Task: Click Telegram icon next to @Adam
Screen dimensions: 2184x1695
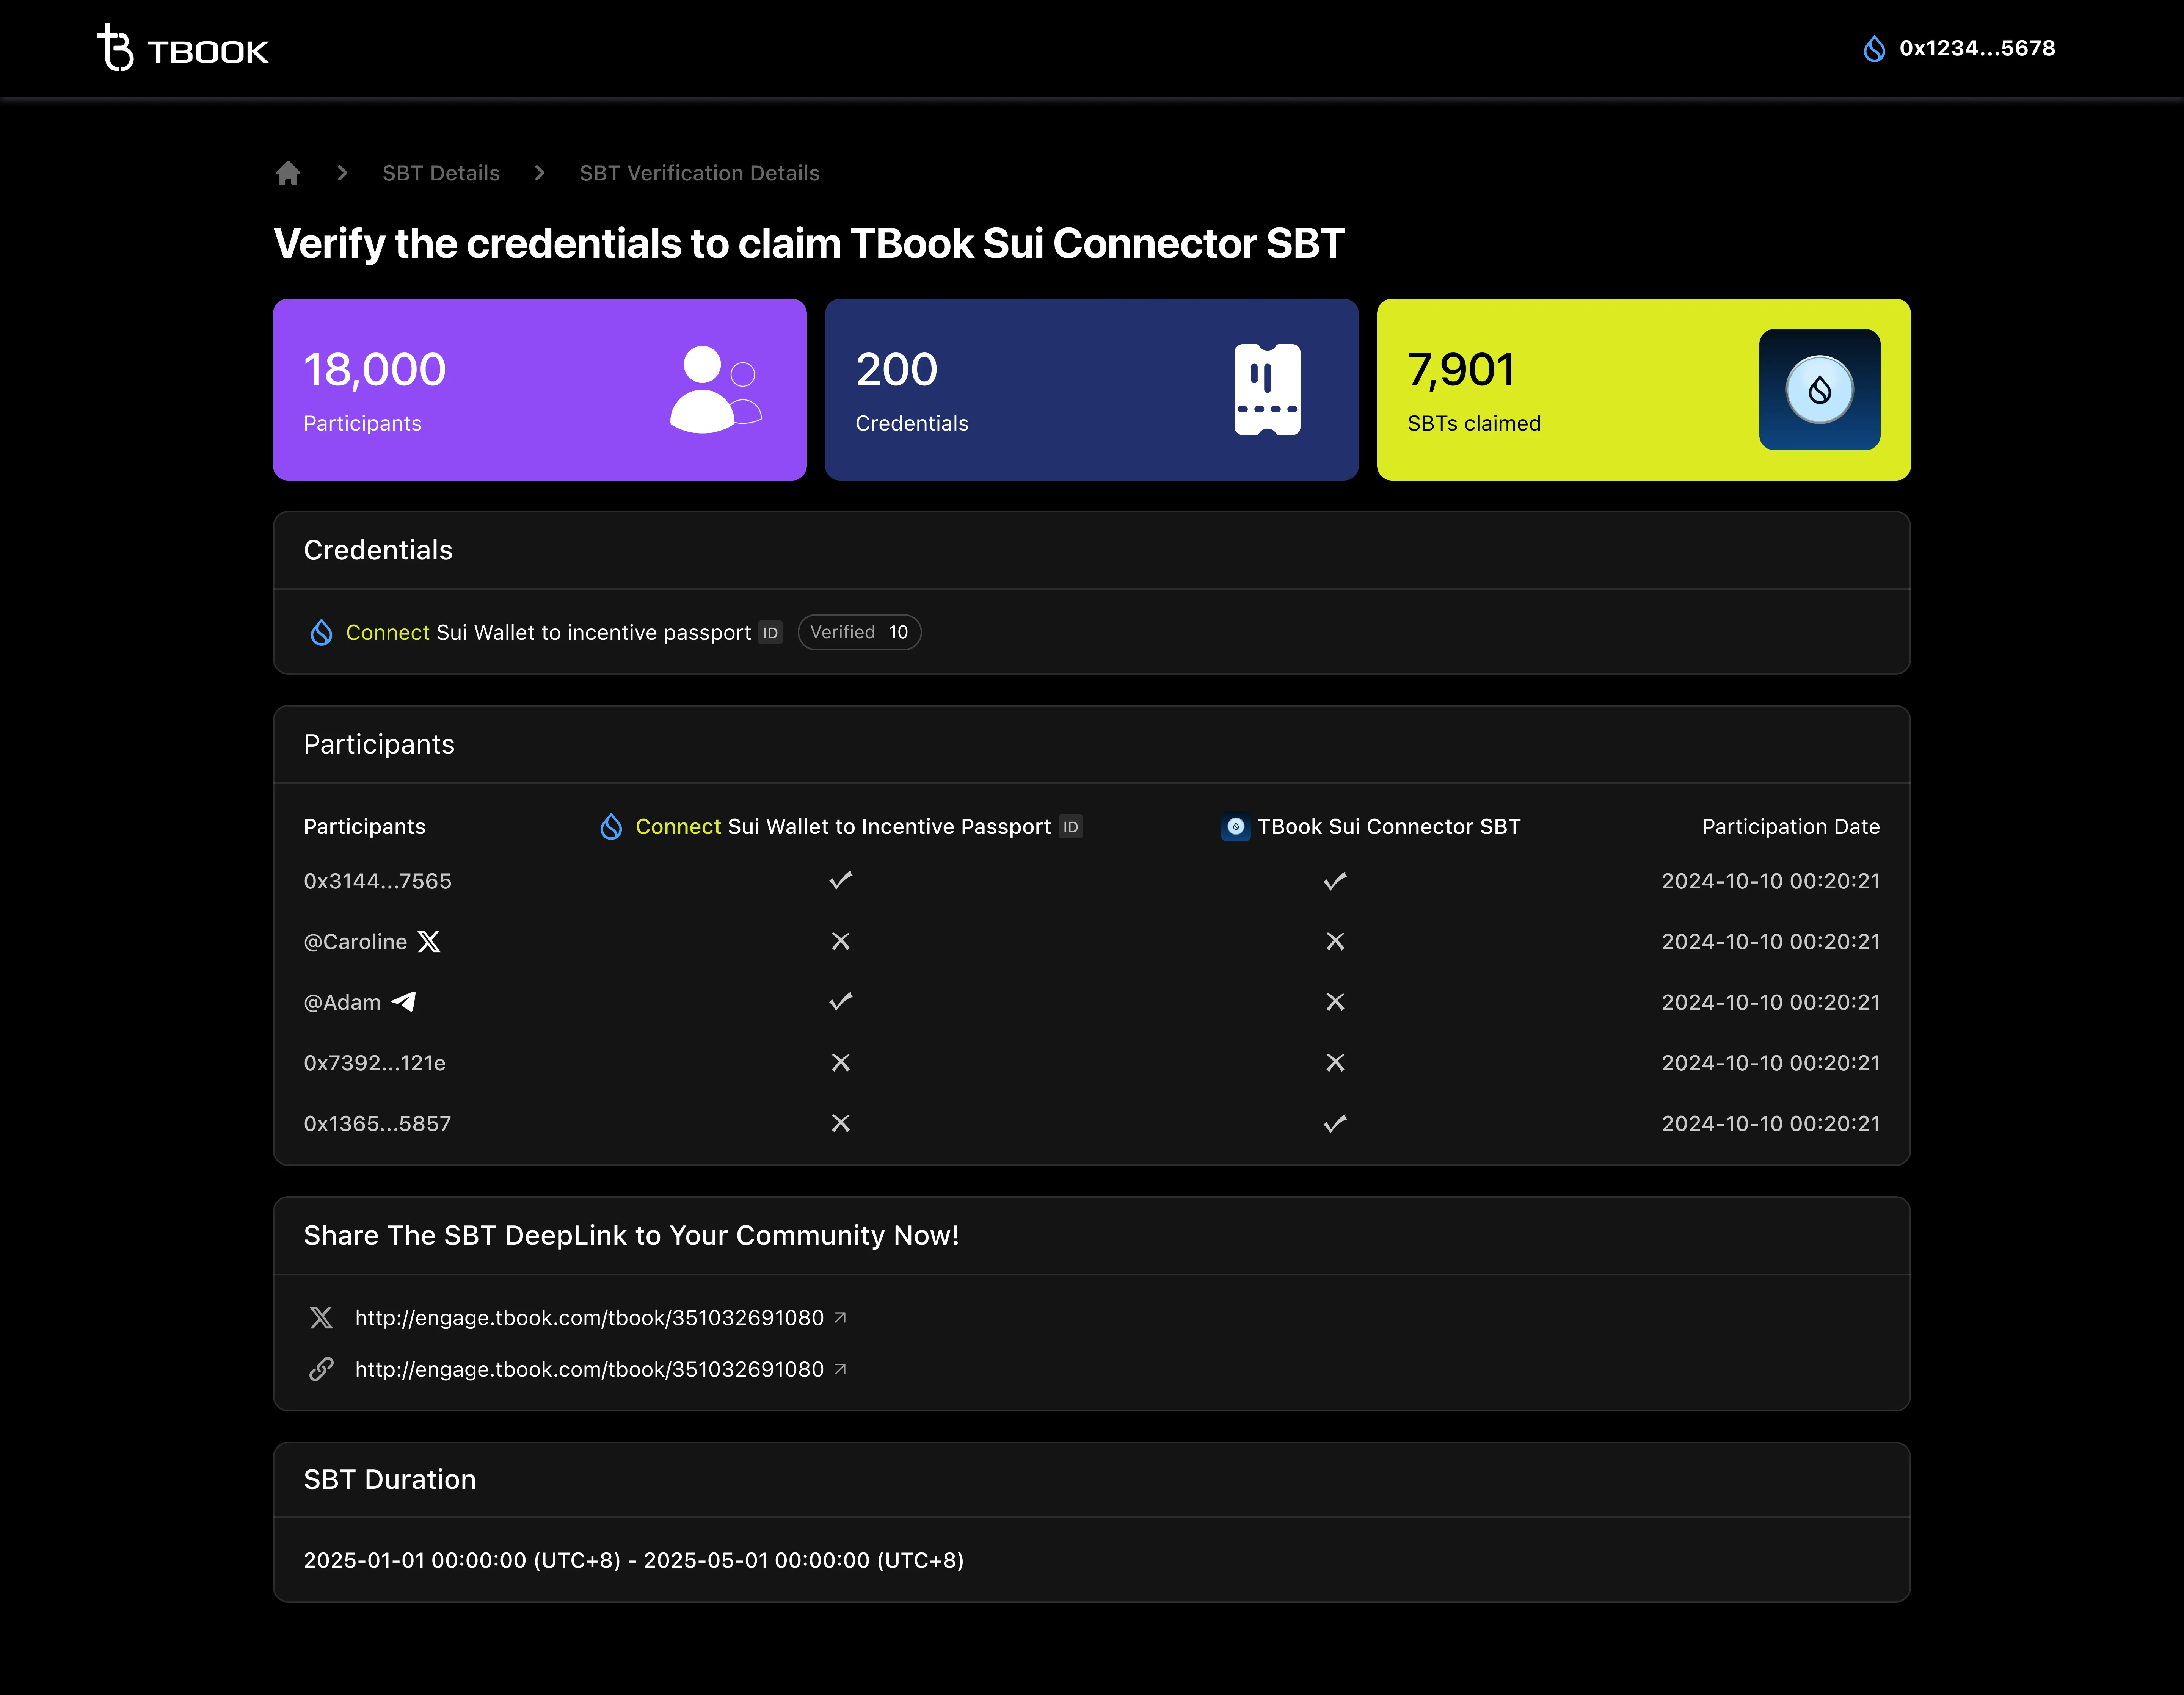Action: pyautogui.click(x=404, y=1001)
